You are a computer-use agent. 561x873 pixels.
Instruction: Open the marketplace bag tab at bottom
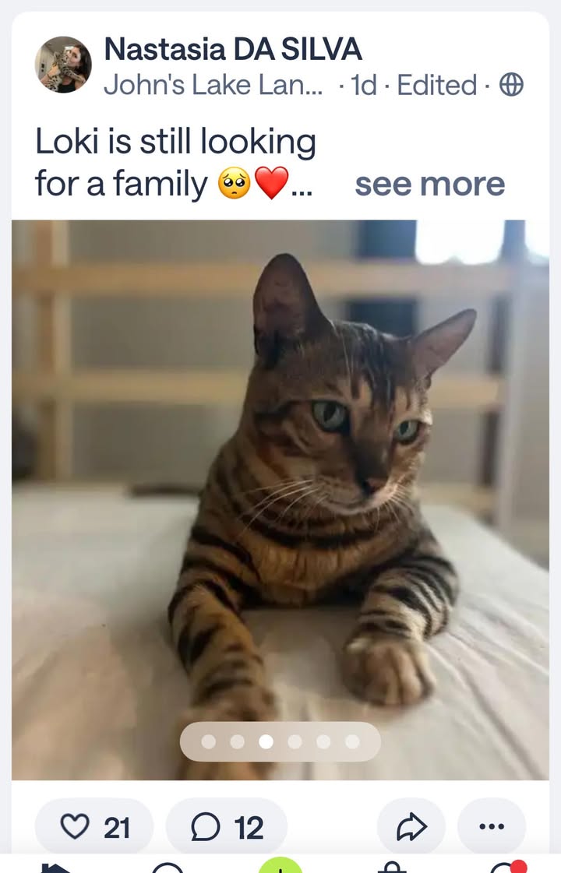[393, 868]
